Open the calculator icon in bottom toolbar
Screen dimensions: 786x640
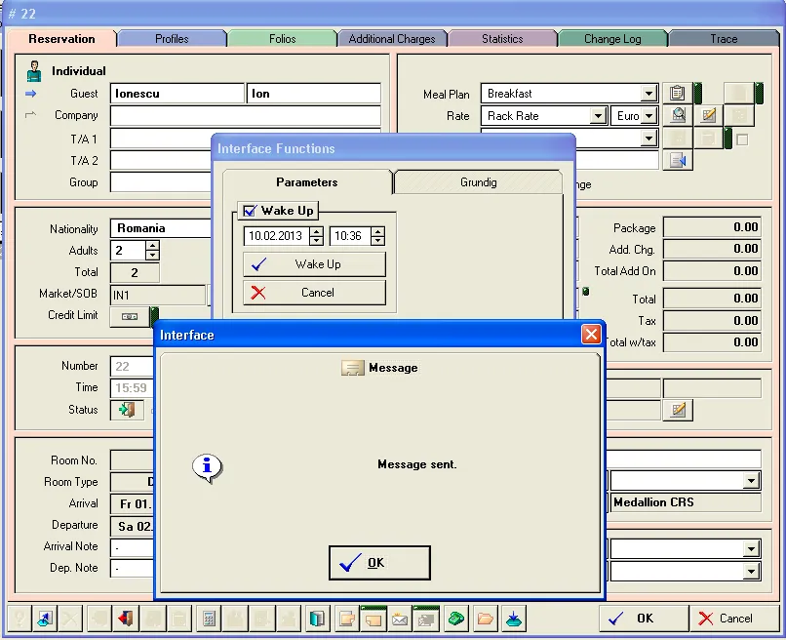tap(209, 619)
